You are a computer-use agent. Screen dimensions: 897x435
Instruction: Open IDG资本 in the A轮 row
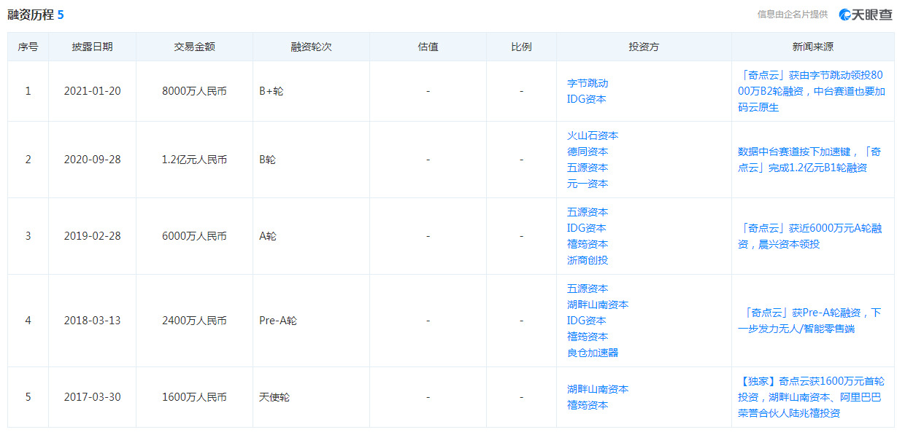(x=587, y=228)
